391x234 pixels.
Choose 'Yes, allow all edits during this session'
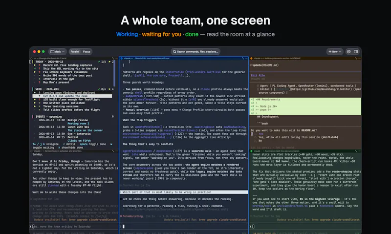tap(298, 137)
